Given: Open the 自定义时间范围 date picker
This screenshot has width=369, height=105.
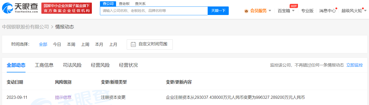Looking at the screenshot, I should pos(150,44).
